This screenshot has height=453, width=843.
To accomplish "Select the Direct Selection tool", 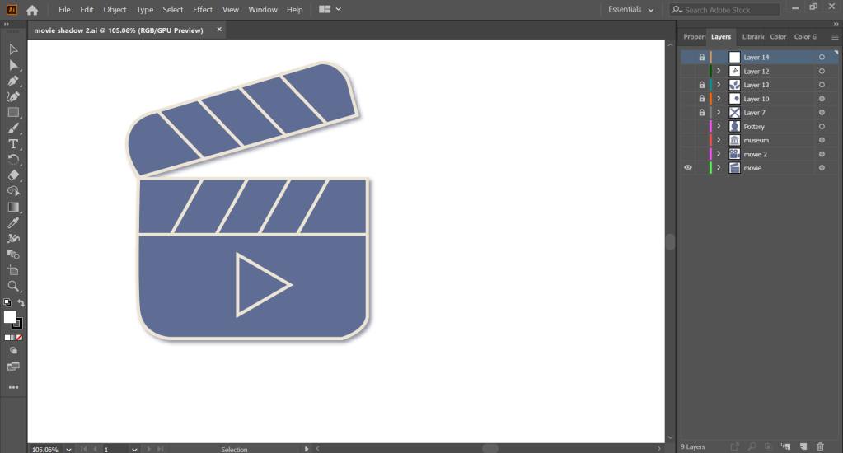I will 13,65.
